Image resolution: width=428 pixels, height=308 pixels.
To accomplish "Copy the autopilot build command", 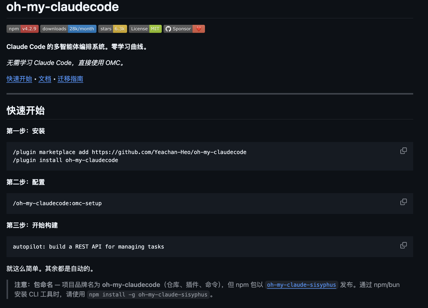I will [403, 245].
